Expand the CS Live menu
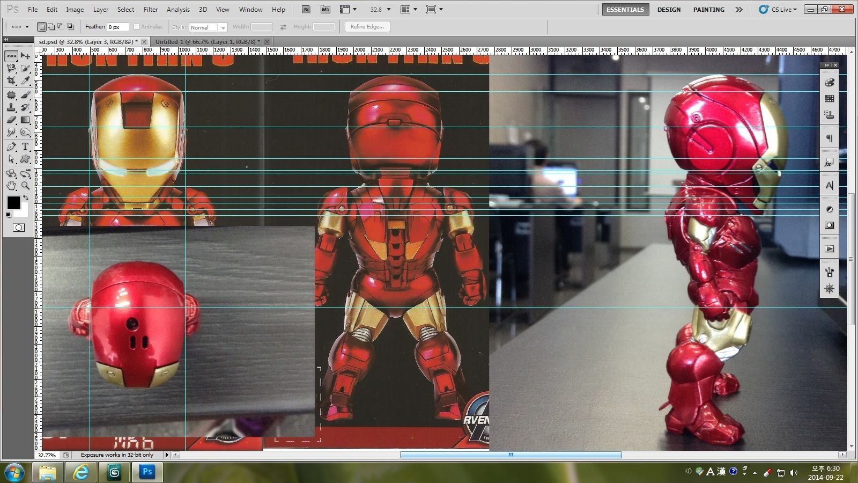This screenshot has width=858, height=483. (778, 9)
